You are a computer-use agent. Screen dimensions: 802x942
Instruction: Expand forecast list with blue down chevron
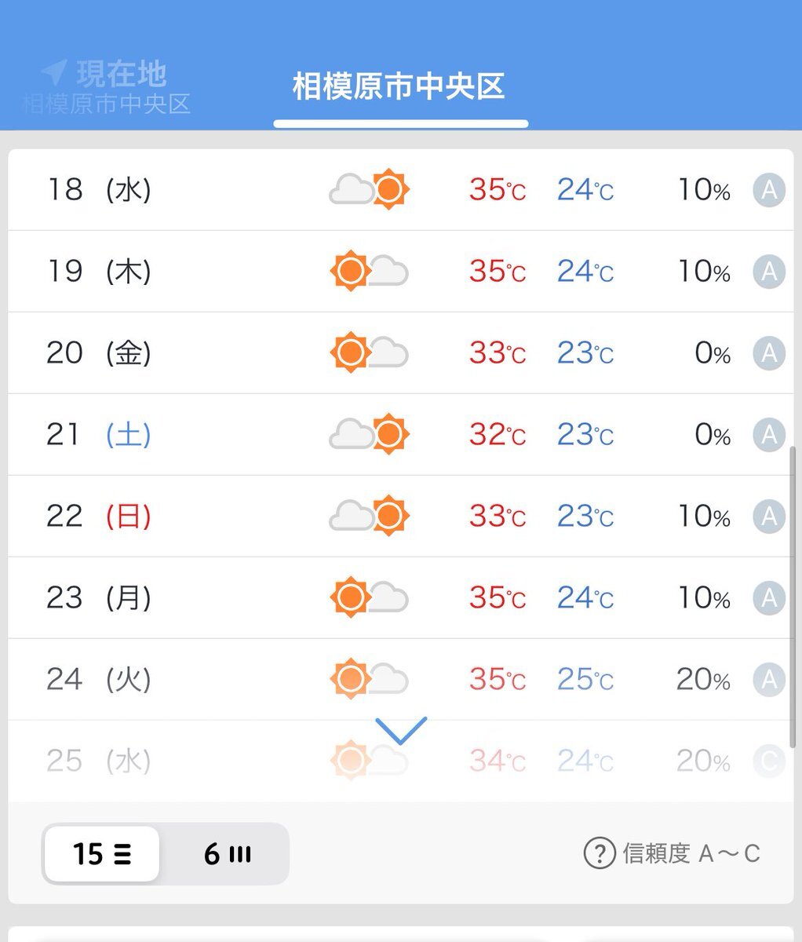click(401, 730)
